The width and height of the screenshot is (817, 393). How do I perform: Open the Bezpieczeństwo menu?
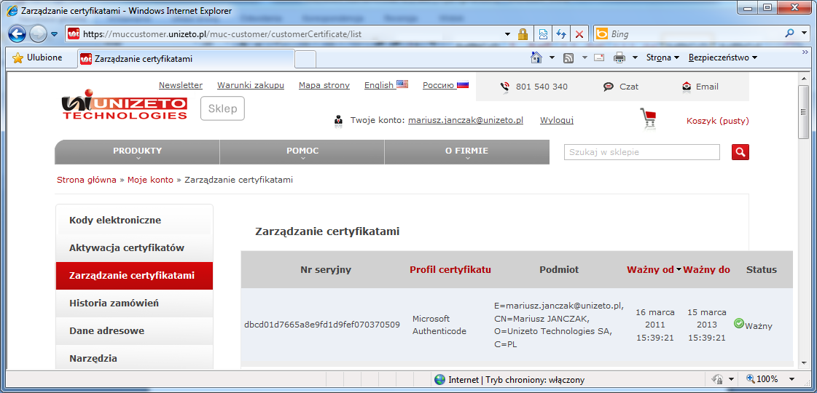(x=723, y=57)
